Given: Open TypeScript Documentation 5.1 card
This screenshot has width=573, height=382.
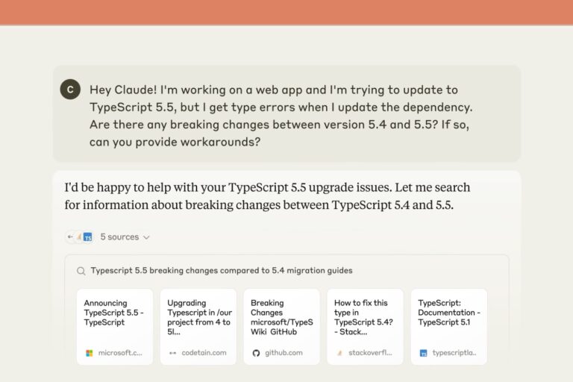Looking at the screenshot, I should click(448, 327).
